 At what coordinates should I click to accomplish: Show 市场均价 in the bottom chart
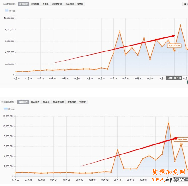71,102
